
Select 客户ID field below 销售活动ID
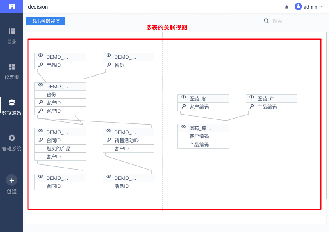tap(128, 149)
